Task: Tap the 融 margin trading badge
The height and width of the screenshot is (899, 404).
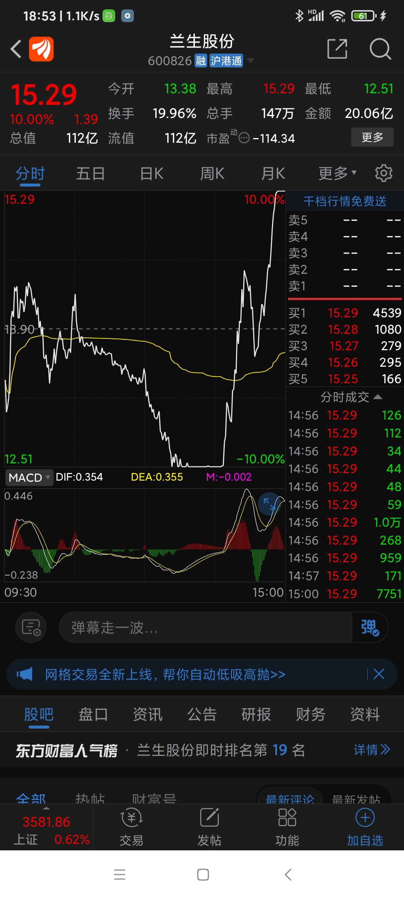Action: pos(201,61)
